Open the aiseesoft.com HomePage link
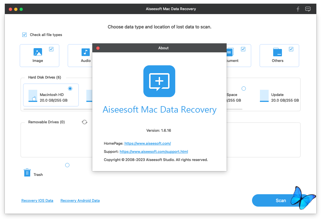This screenshot has width=322, height=219. pos(148,143)
